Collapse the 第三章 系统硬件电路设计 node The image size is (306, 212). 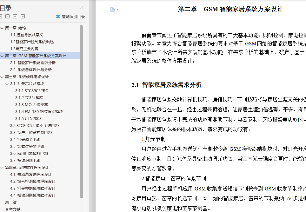(2, 77)
